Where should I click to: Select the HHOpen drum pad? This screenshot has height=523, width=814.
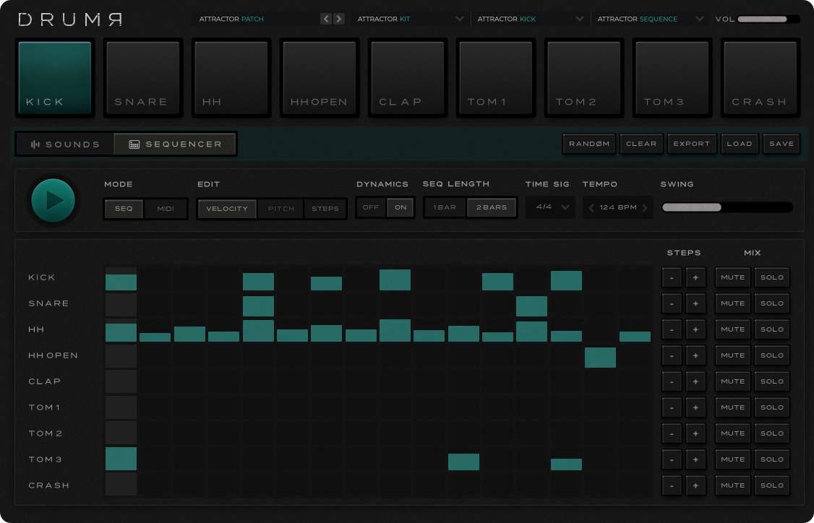point(320,78)
